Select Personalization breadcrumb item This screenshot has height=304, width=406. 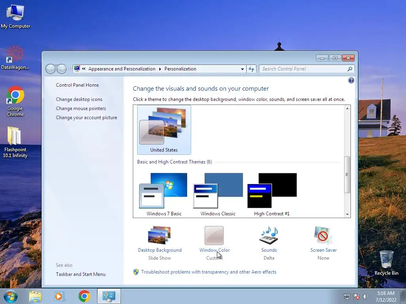[180, 69]
